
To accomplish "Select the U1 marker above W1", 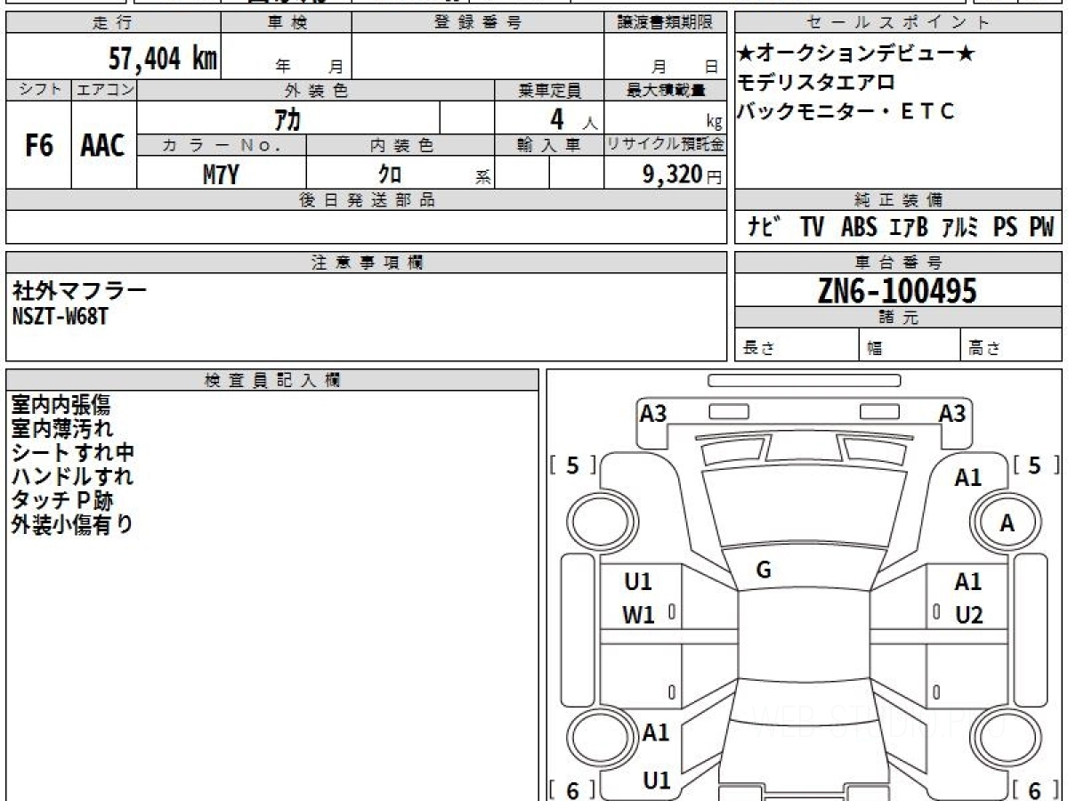I will tap(638, 582).
